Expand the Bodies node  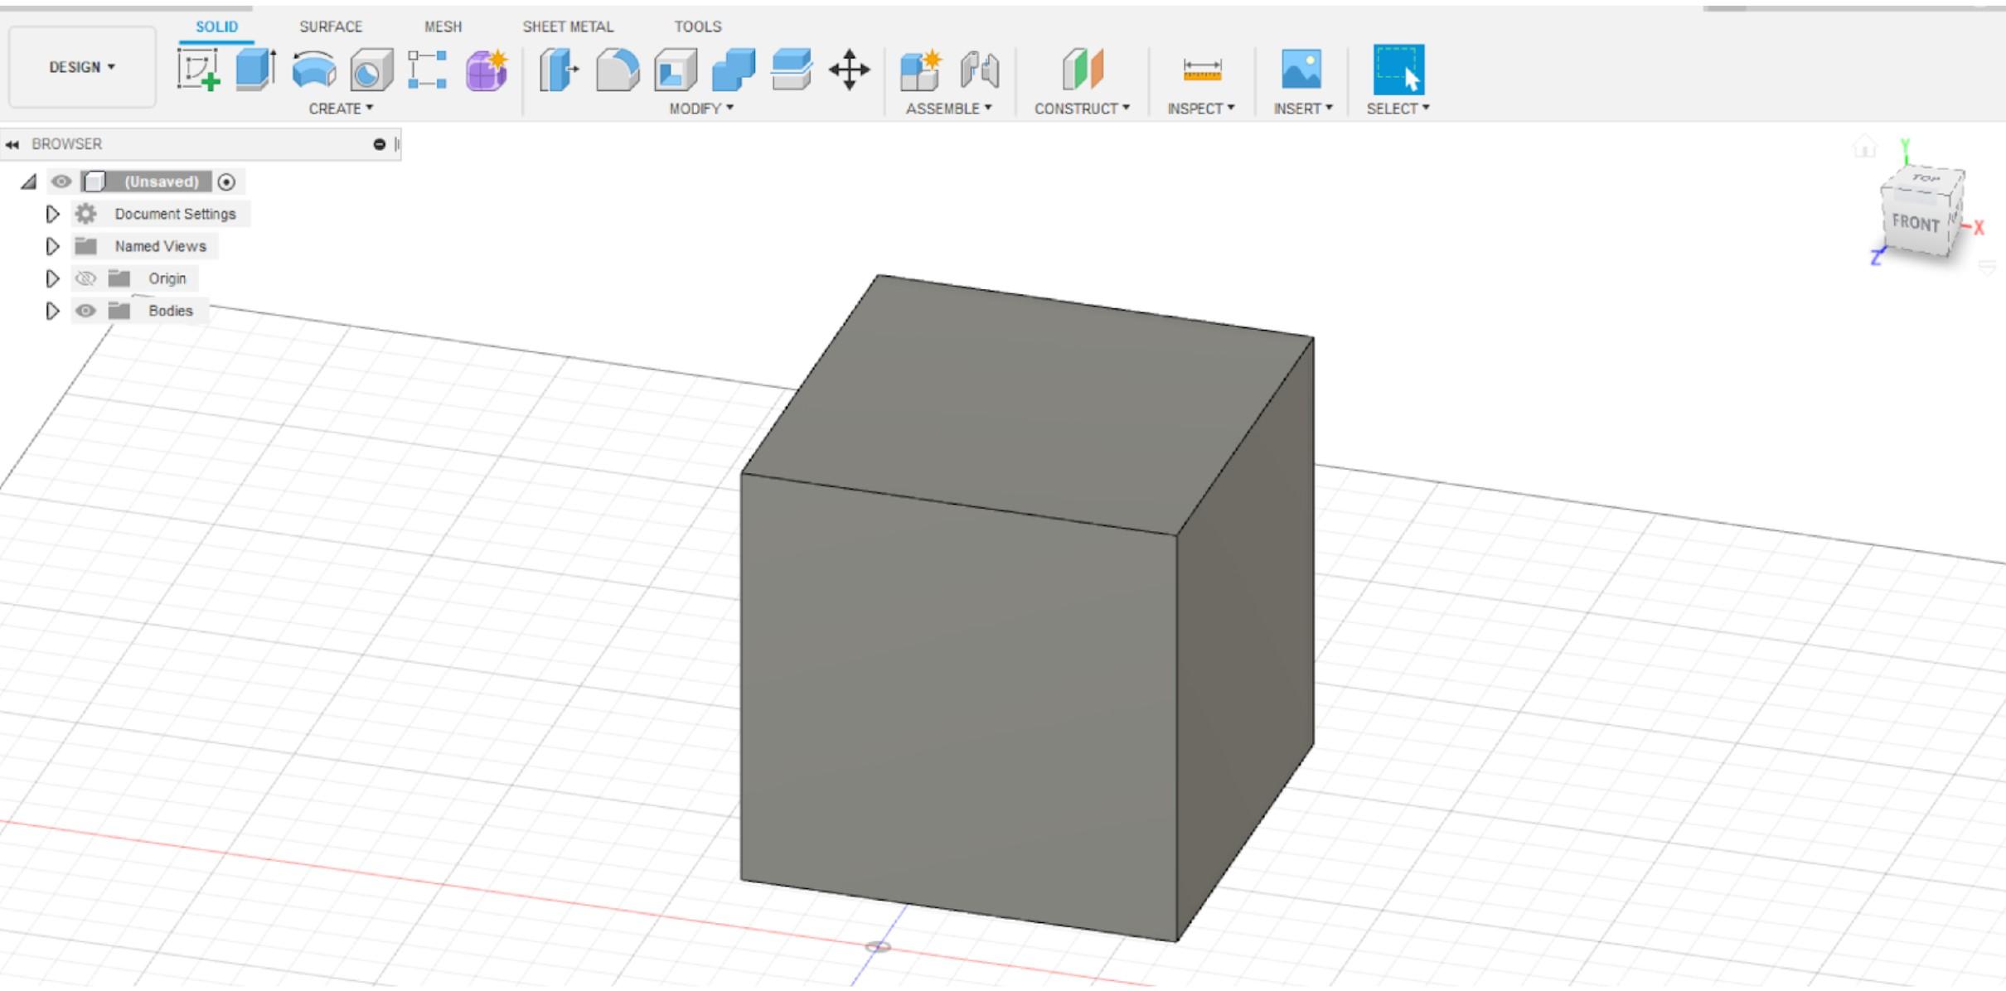(x=52, y=311)
